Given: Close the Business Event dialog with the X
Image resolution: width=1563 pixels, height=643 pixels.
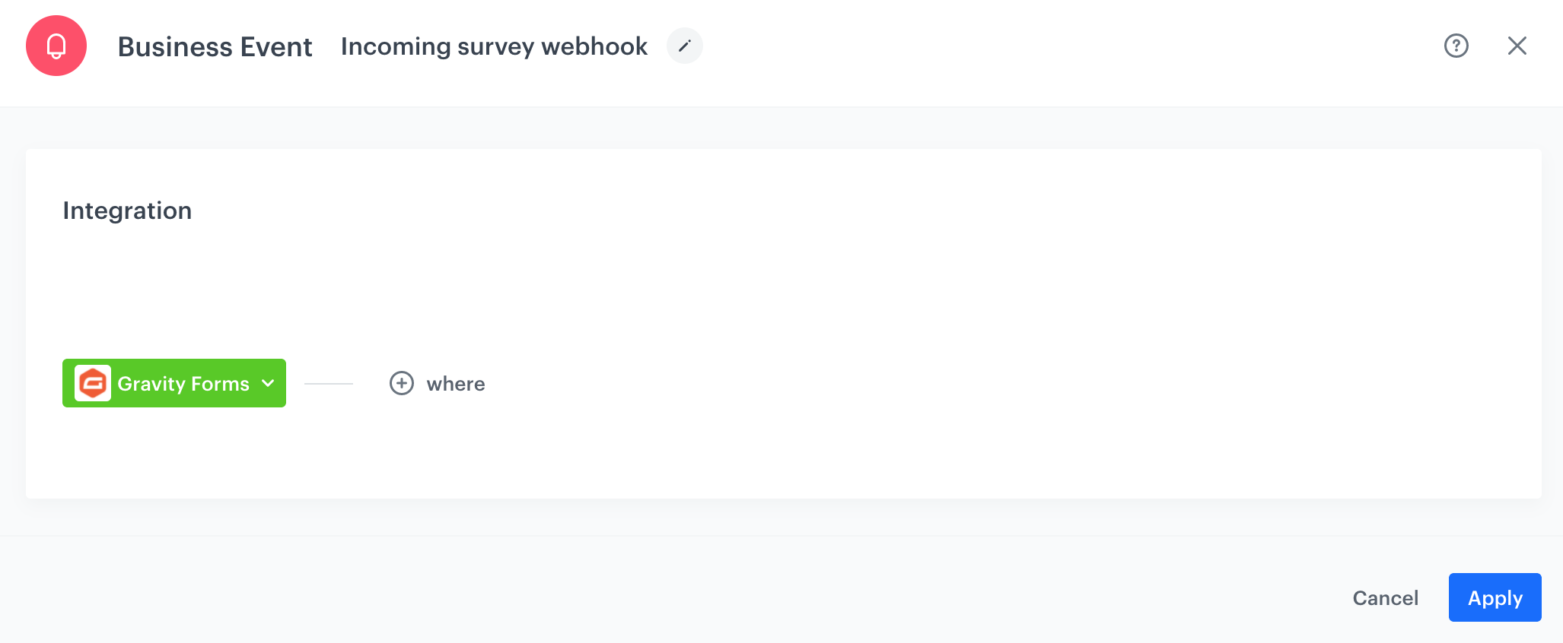Looking at the screenshot, I should (1517, 46).
